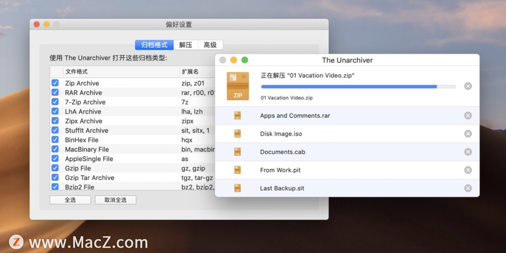
Task: Select the RAR Archive row text
Action: (84, 92)
